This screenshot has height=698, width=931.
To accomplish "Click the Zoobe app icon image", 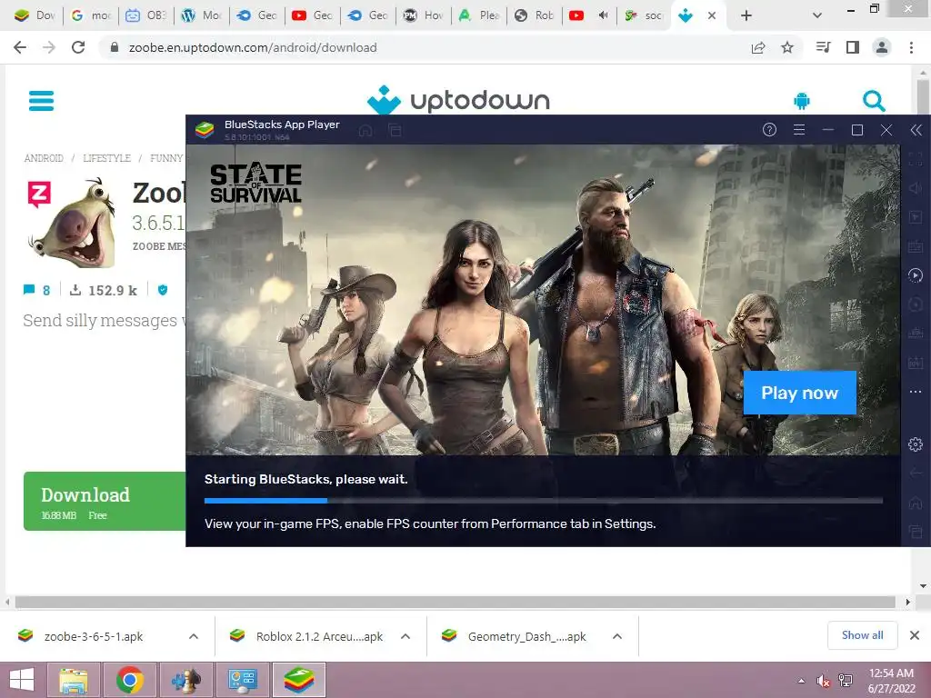I will click(x=71, y=222).
